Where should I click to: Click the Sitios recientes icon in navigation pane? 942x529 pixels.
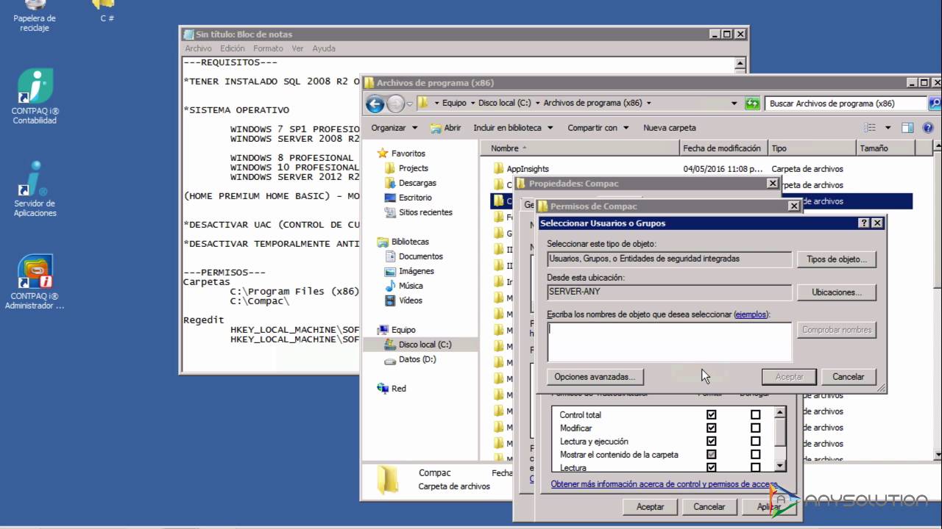pyautogui.click(x=390, y=212)
